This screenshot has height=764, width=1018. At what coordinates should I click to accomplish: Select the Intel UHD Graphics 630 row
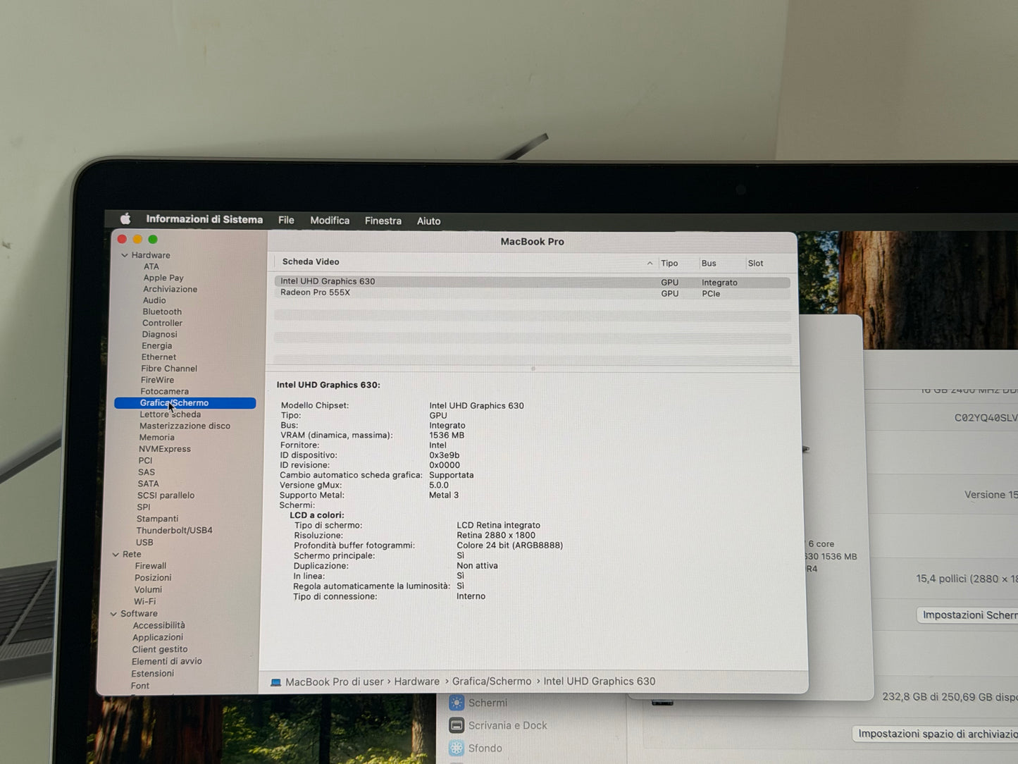pos(532,282)
